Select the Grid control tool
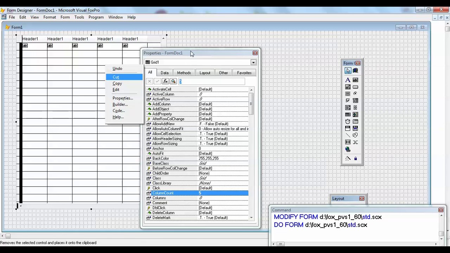 [x=348, y=115]
